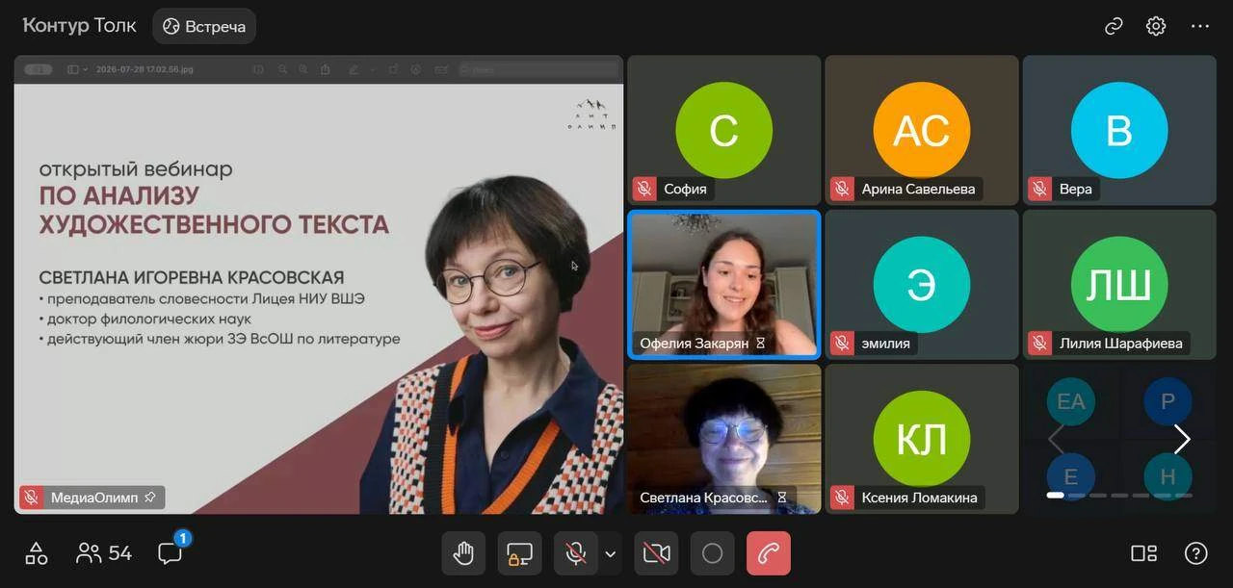
Task: Click muted mic icon beside эмилия
Action: 842,343
